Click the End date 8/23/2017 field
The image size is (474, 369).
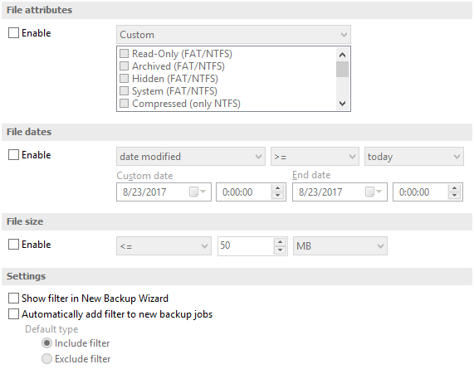click(340, 192)
